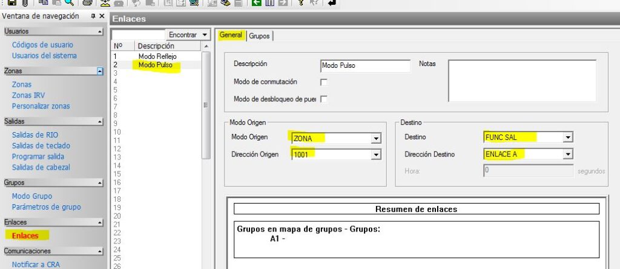Click the green back arrow toolbar icon

click(257, 3)
